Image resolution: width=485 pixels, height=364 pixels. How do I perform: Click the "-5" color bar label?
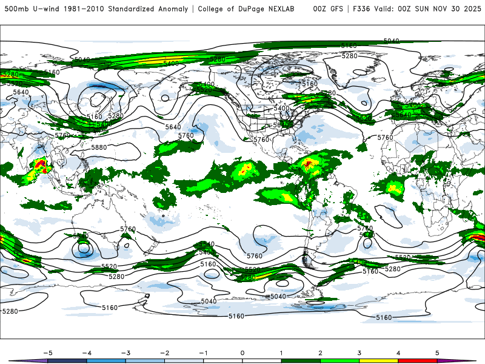pyautogui.click(x=48, y=353)
